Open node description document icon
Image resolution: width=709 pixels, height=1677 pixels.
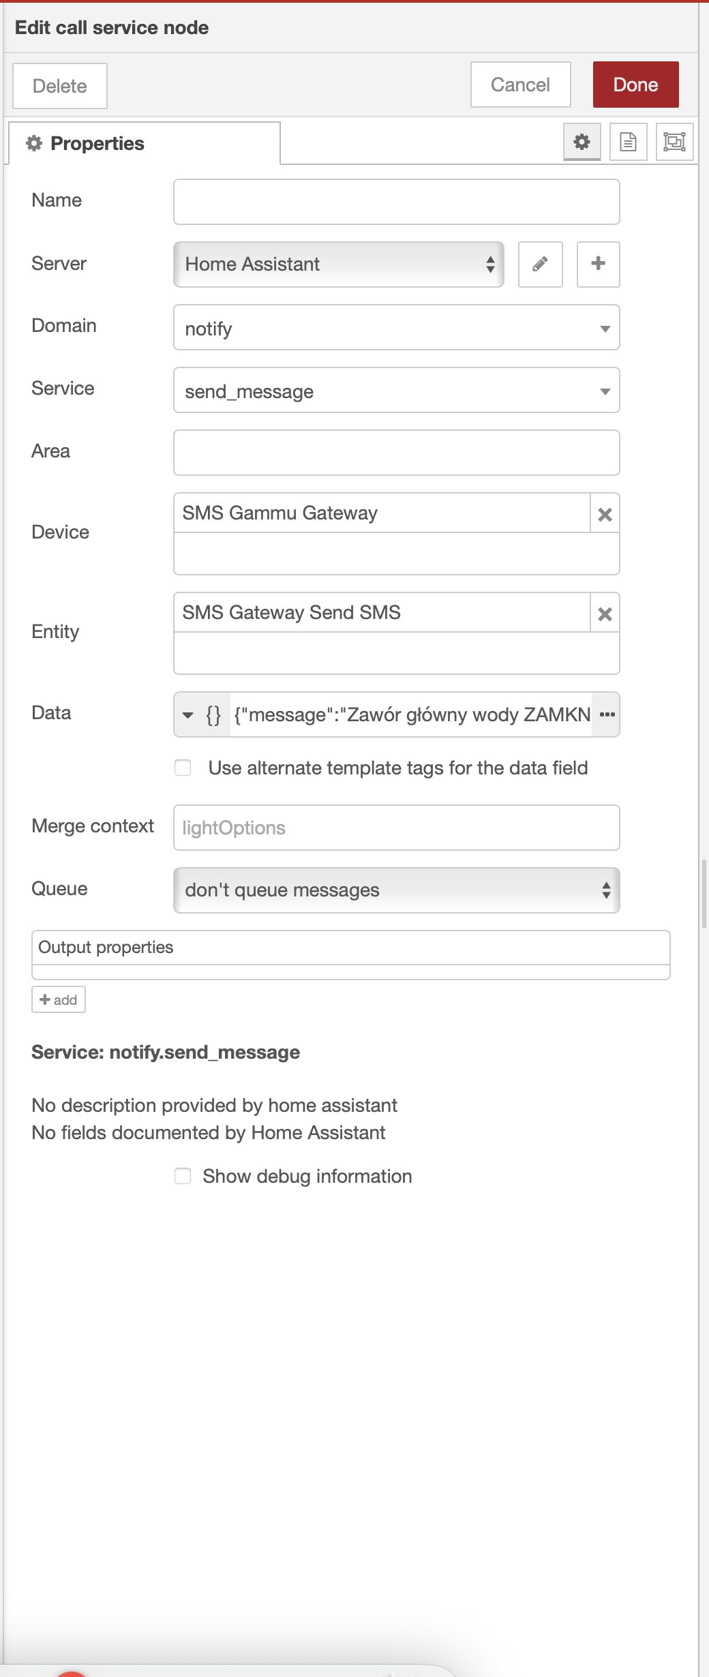[x=628, y=142]
